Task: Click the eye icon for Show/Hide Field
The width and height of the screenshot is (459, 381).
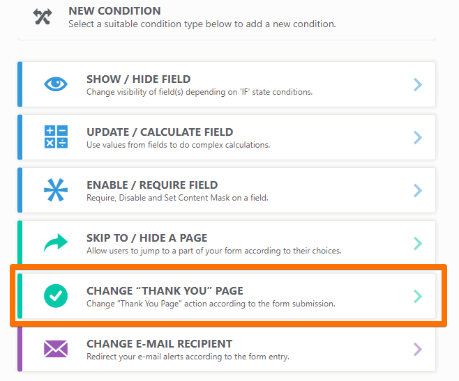Action: pos(56,84)
